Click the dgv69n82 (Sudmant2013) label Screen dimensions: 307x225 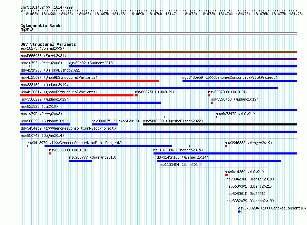coord(92,63)
